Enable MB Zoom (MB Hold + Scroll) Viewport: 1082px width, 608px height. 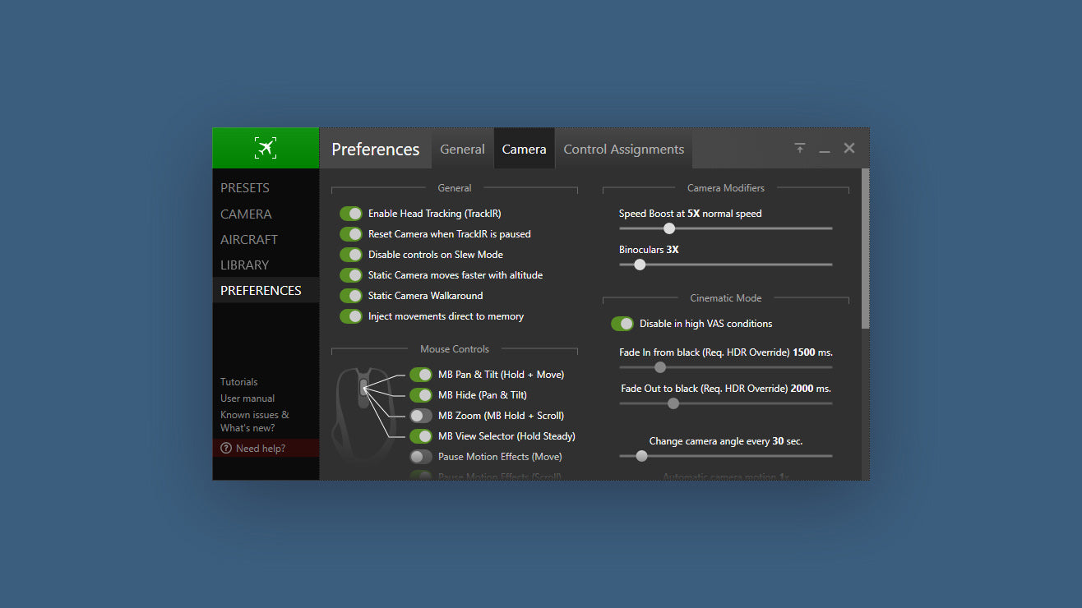(x=421, y=416)
